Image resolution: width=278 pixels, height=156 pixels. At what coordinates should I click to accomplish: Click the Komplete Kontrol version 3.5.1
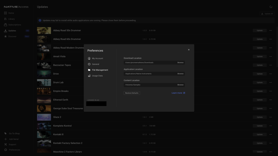pyautogui.click(x=145, y=126)
